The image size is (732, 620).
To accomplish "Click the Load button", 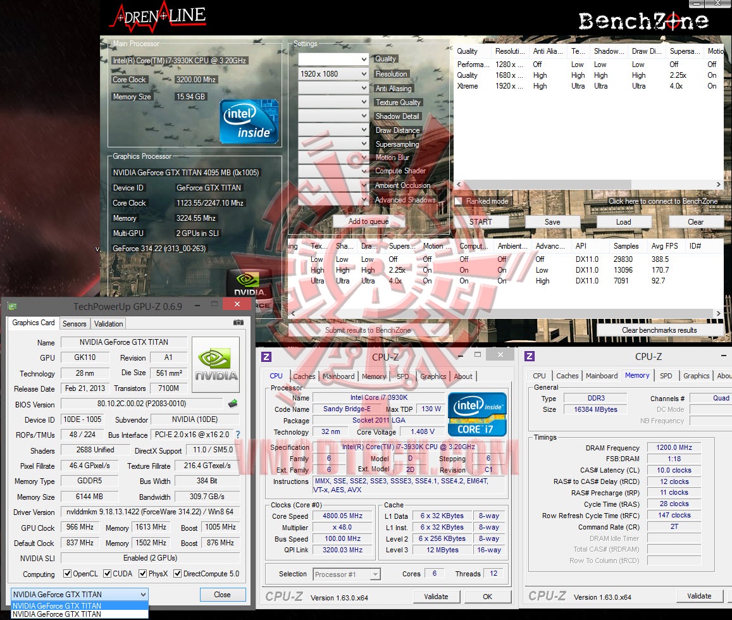I will click(623, 222).
